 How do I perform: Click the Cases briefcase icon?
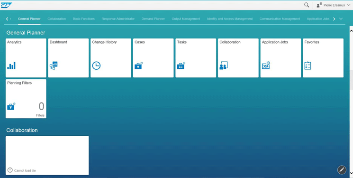[x=138, y=66]
